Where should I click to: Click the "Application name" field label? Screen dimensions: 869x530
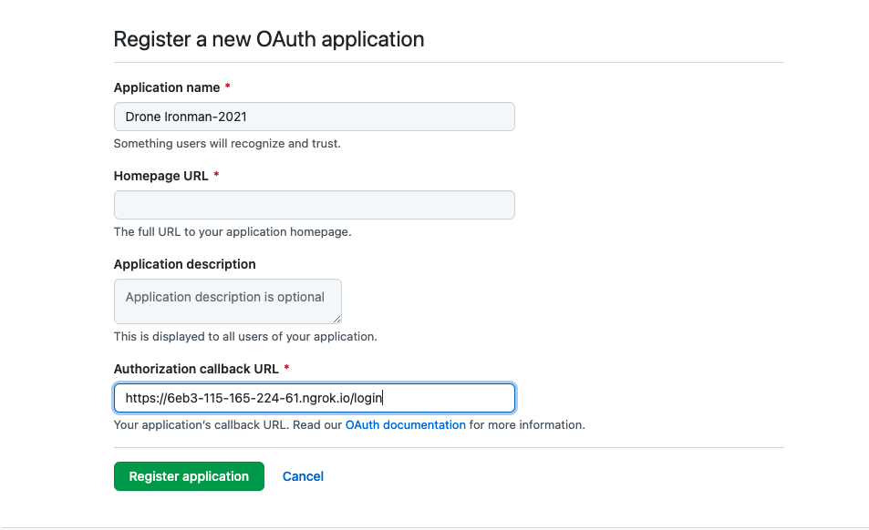[167, 87]
